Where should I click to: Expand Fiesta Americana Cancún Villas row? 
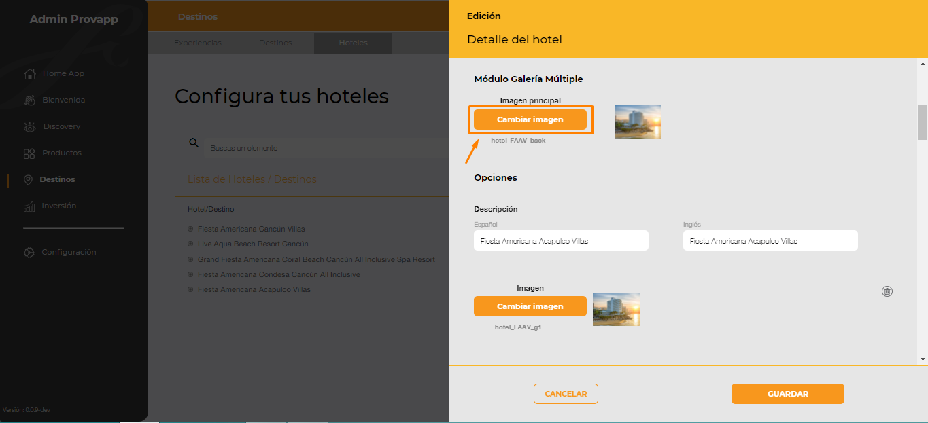190,229
